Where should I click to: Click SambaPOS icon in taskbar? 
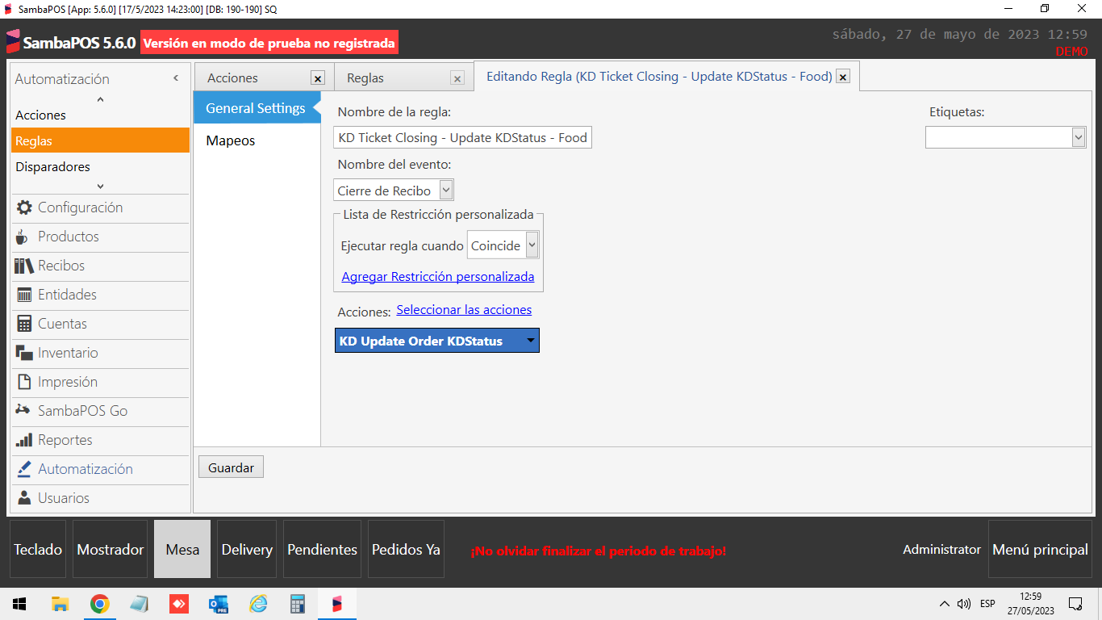[337, 604]
